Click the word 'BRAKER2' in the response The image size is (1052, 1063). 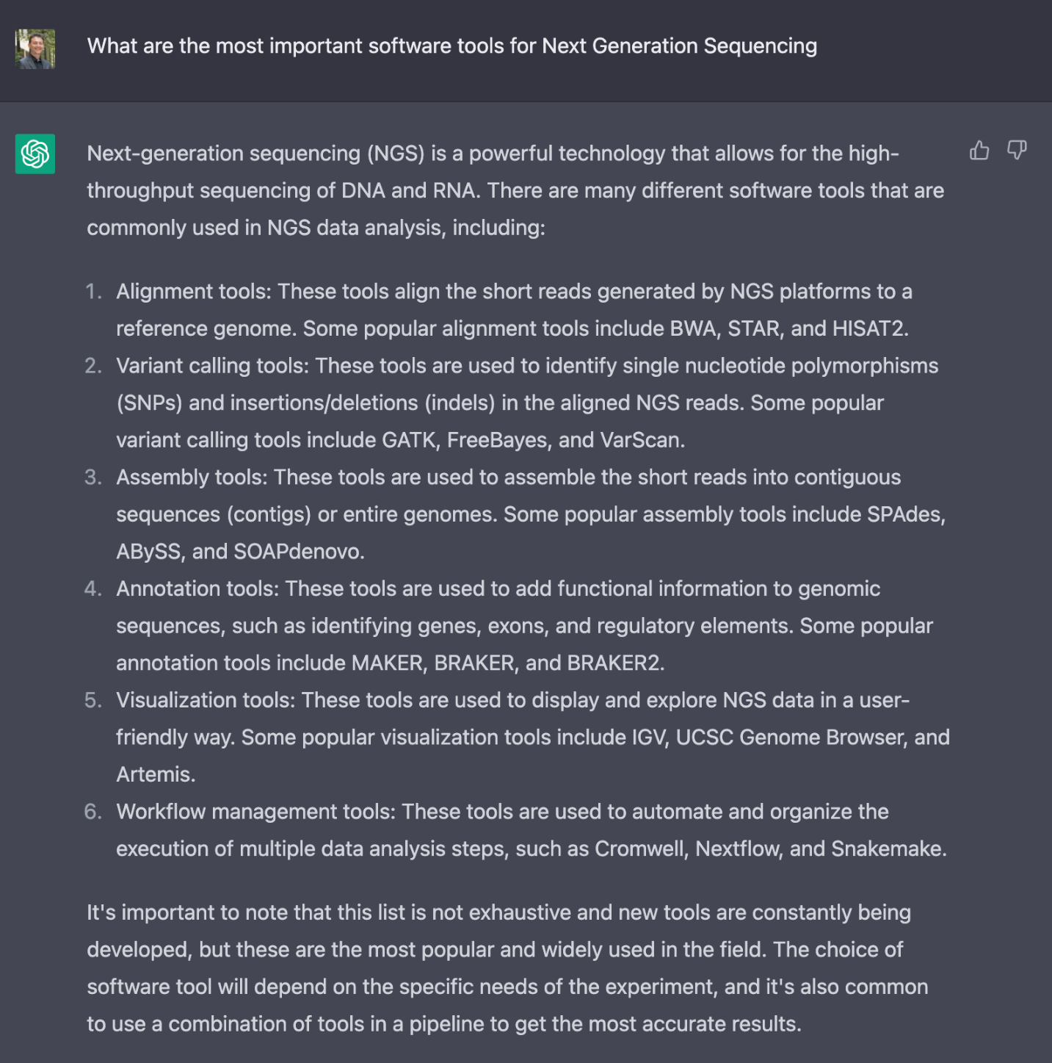click(x=613, y=663)
